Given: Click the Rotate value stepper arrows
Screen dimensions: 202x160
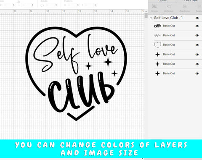Looking at the screenshot, I should [56, 5].
